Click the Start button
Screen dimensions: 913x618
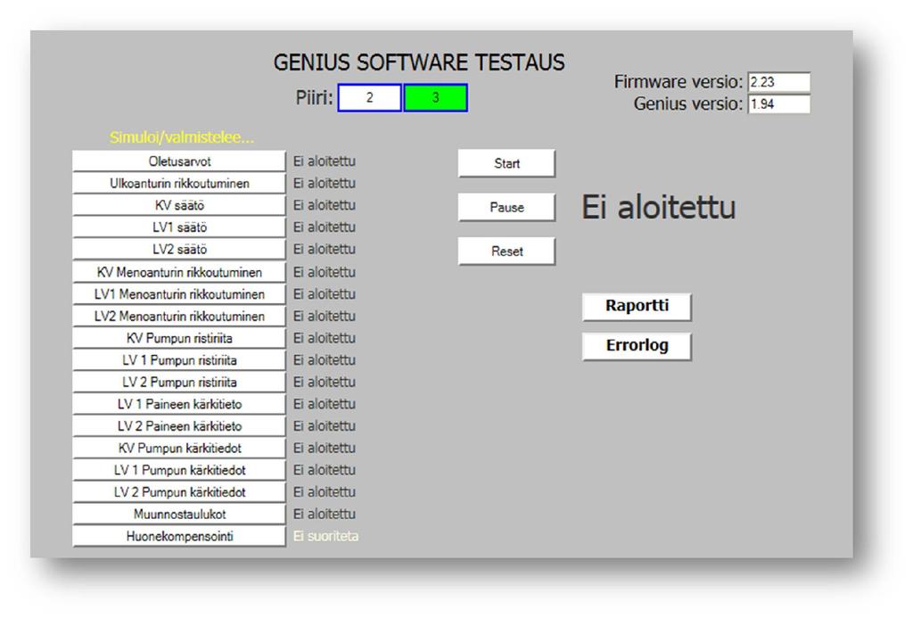506,164
